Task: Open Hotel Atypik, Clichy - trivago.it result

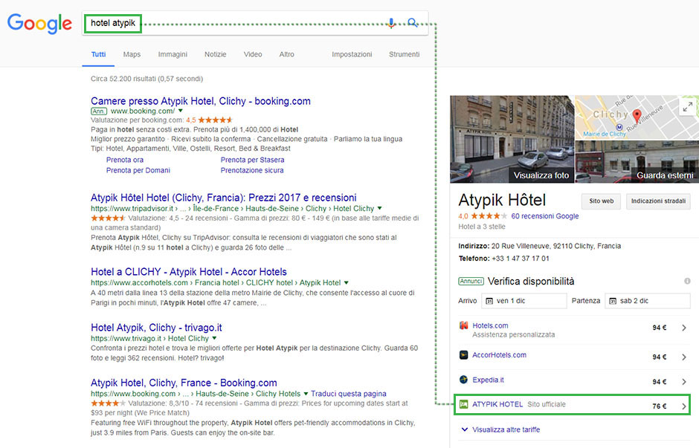Action: pos(156,328)
